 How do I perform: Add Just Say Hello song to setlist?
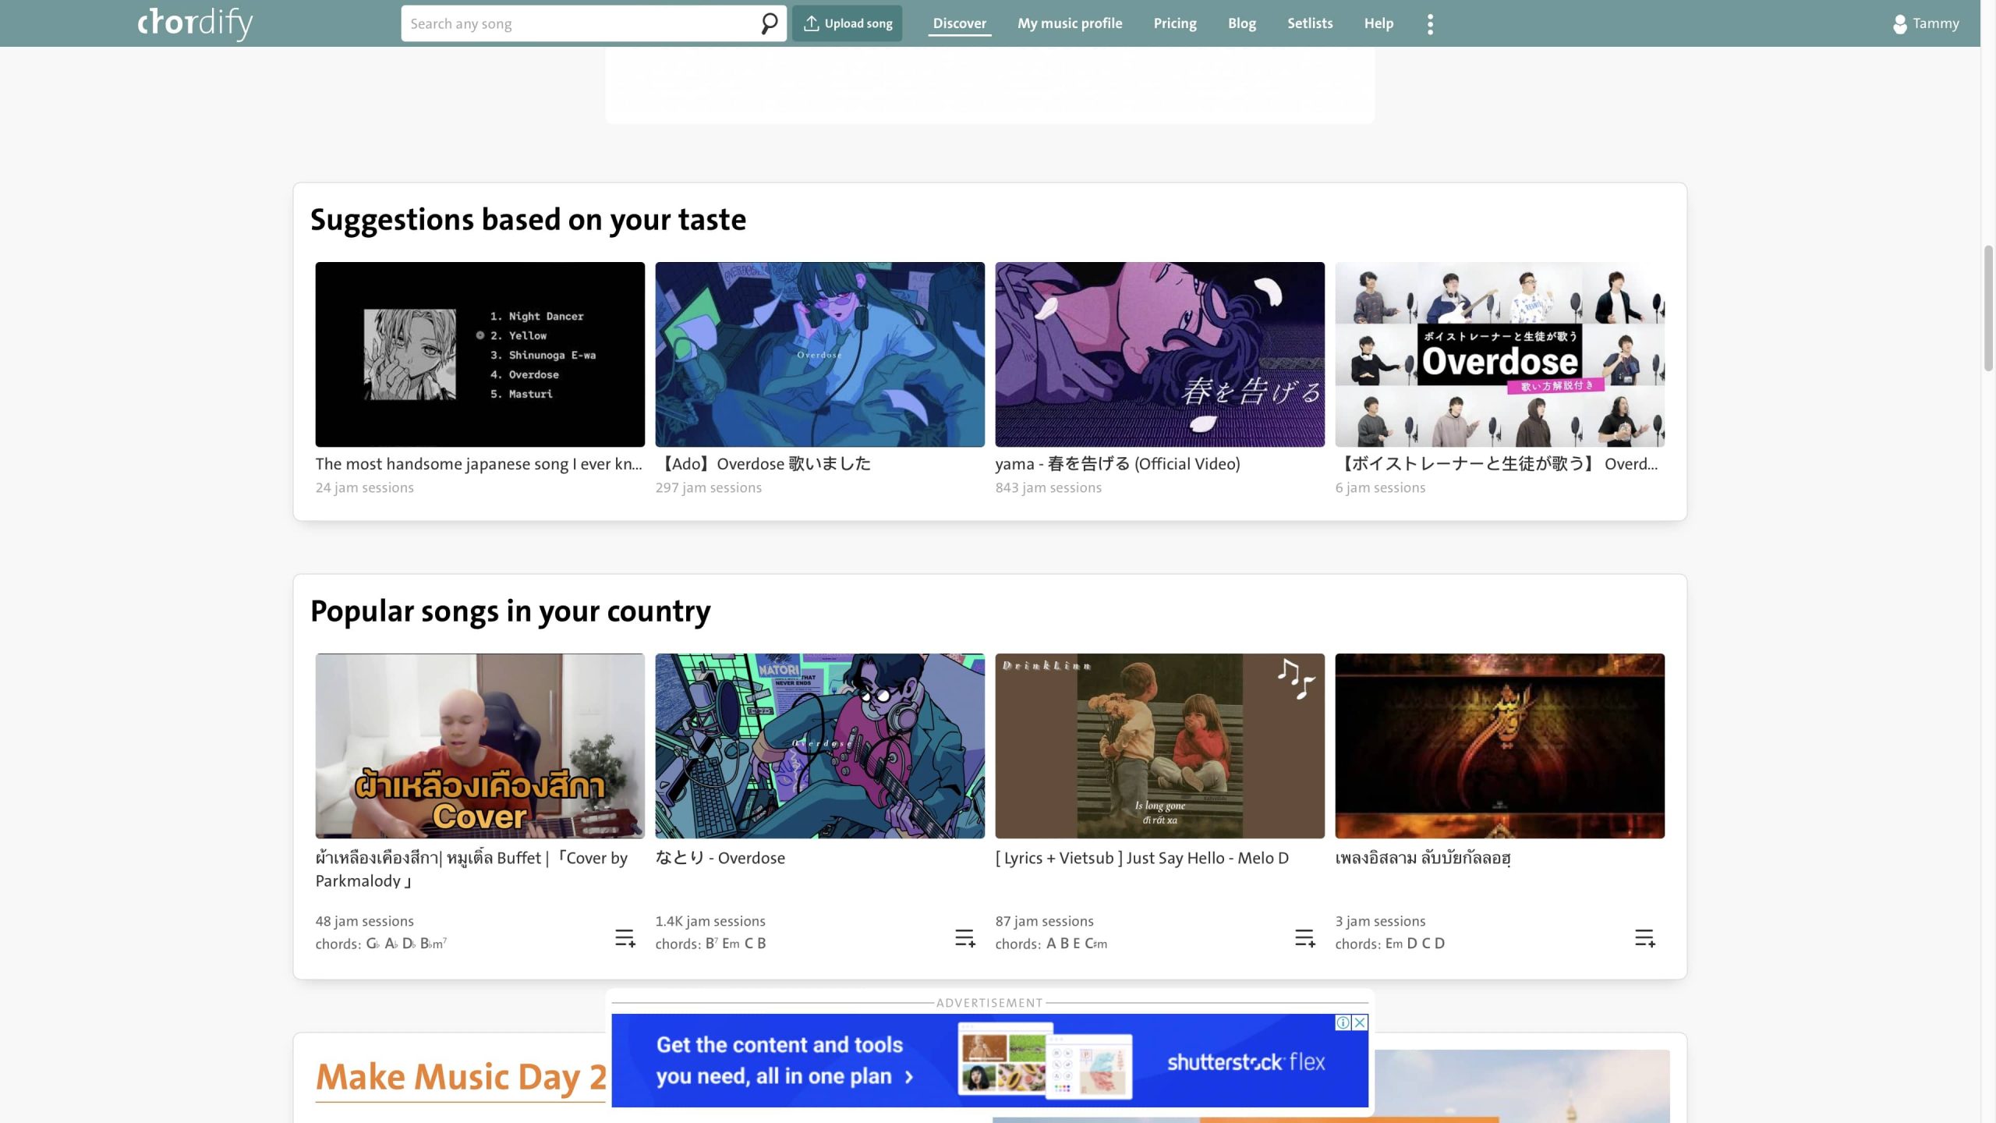[1304, 938]
